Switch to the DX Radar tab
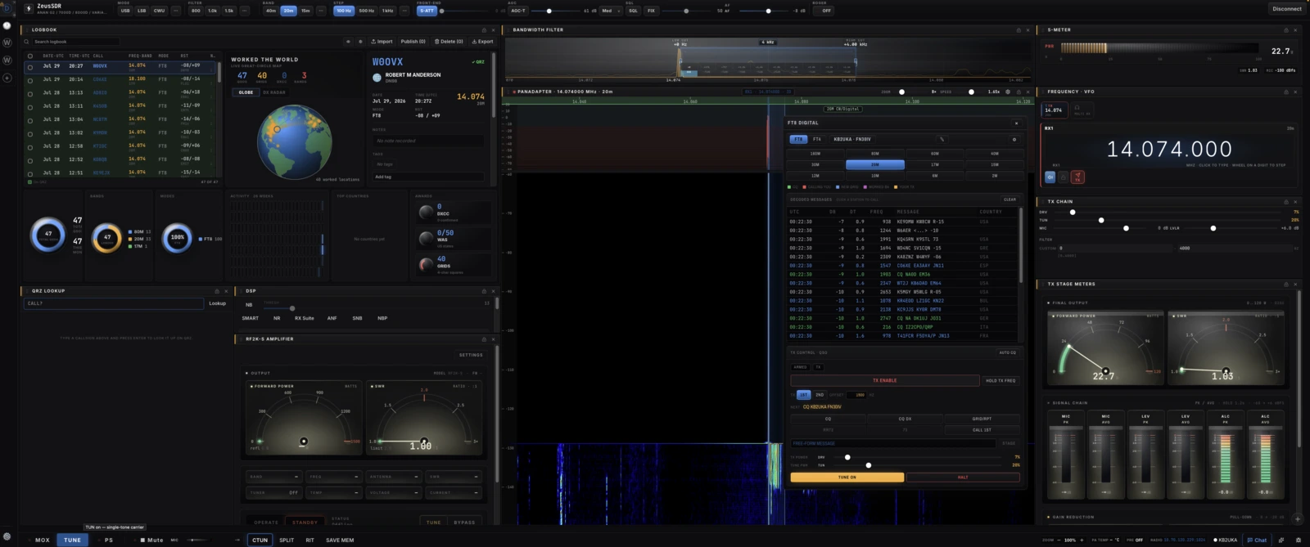Image resolution: width=1310 pixels, height=547 pixels. pyautogui.click(x=274, y=92)
